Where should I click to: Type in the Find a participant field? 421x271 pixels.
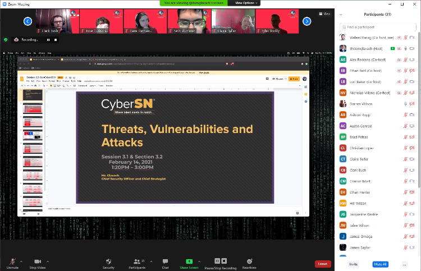[378, 27]
